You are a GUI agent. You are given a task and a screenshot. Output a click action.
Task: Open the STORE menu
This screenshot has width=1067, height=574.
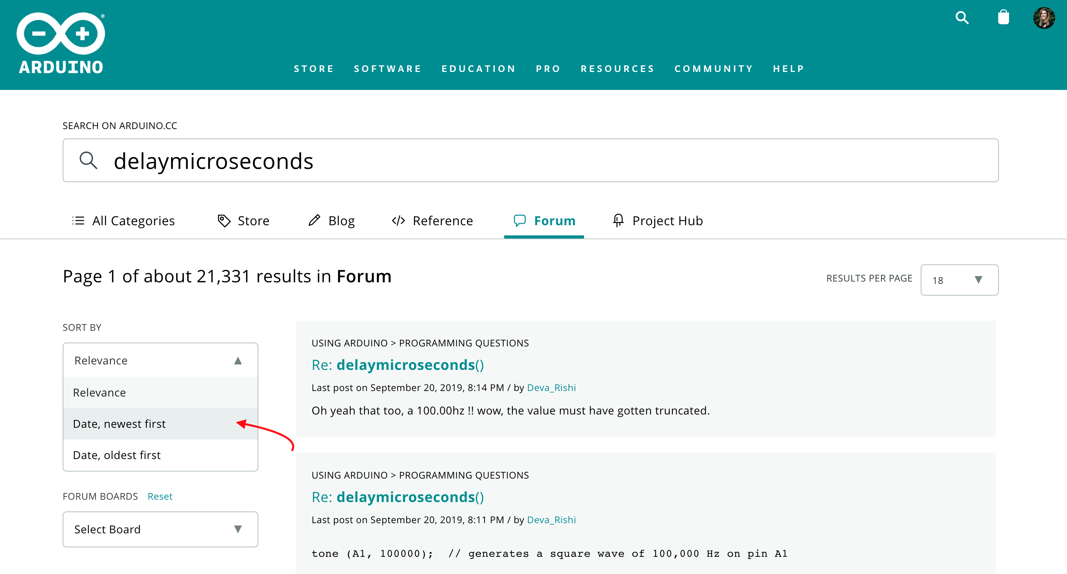coord(314,69)
